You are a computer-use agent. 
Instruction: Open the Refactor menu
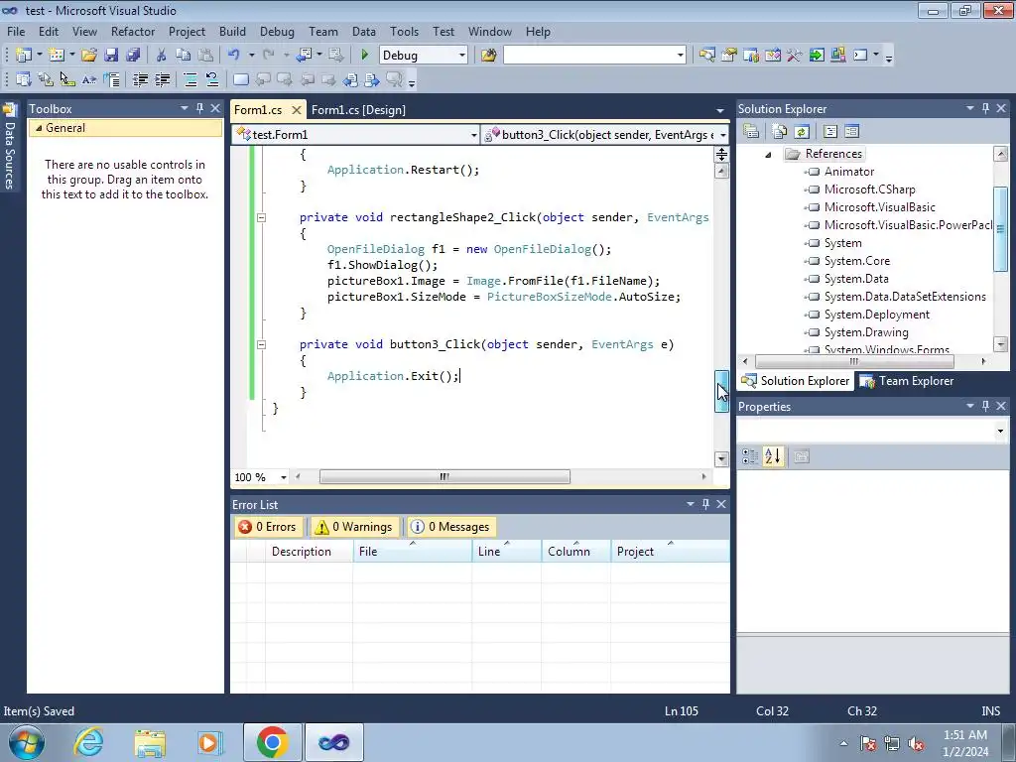coord(133,31)
